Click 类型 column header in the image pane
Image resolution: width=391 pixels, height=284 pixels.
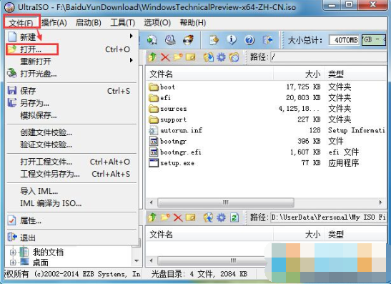(355, 74)
